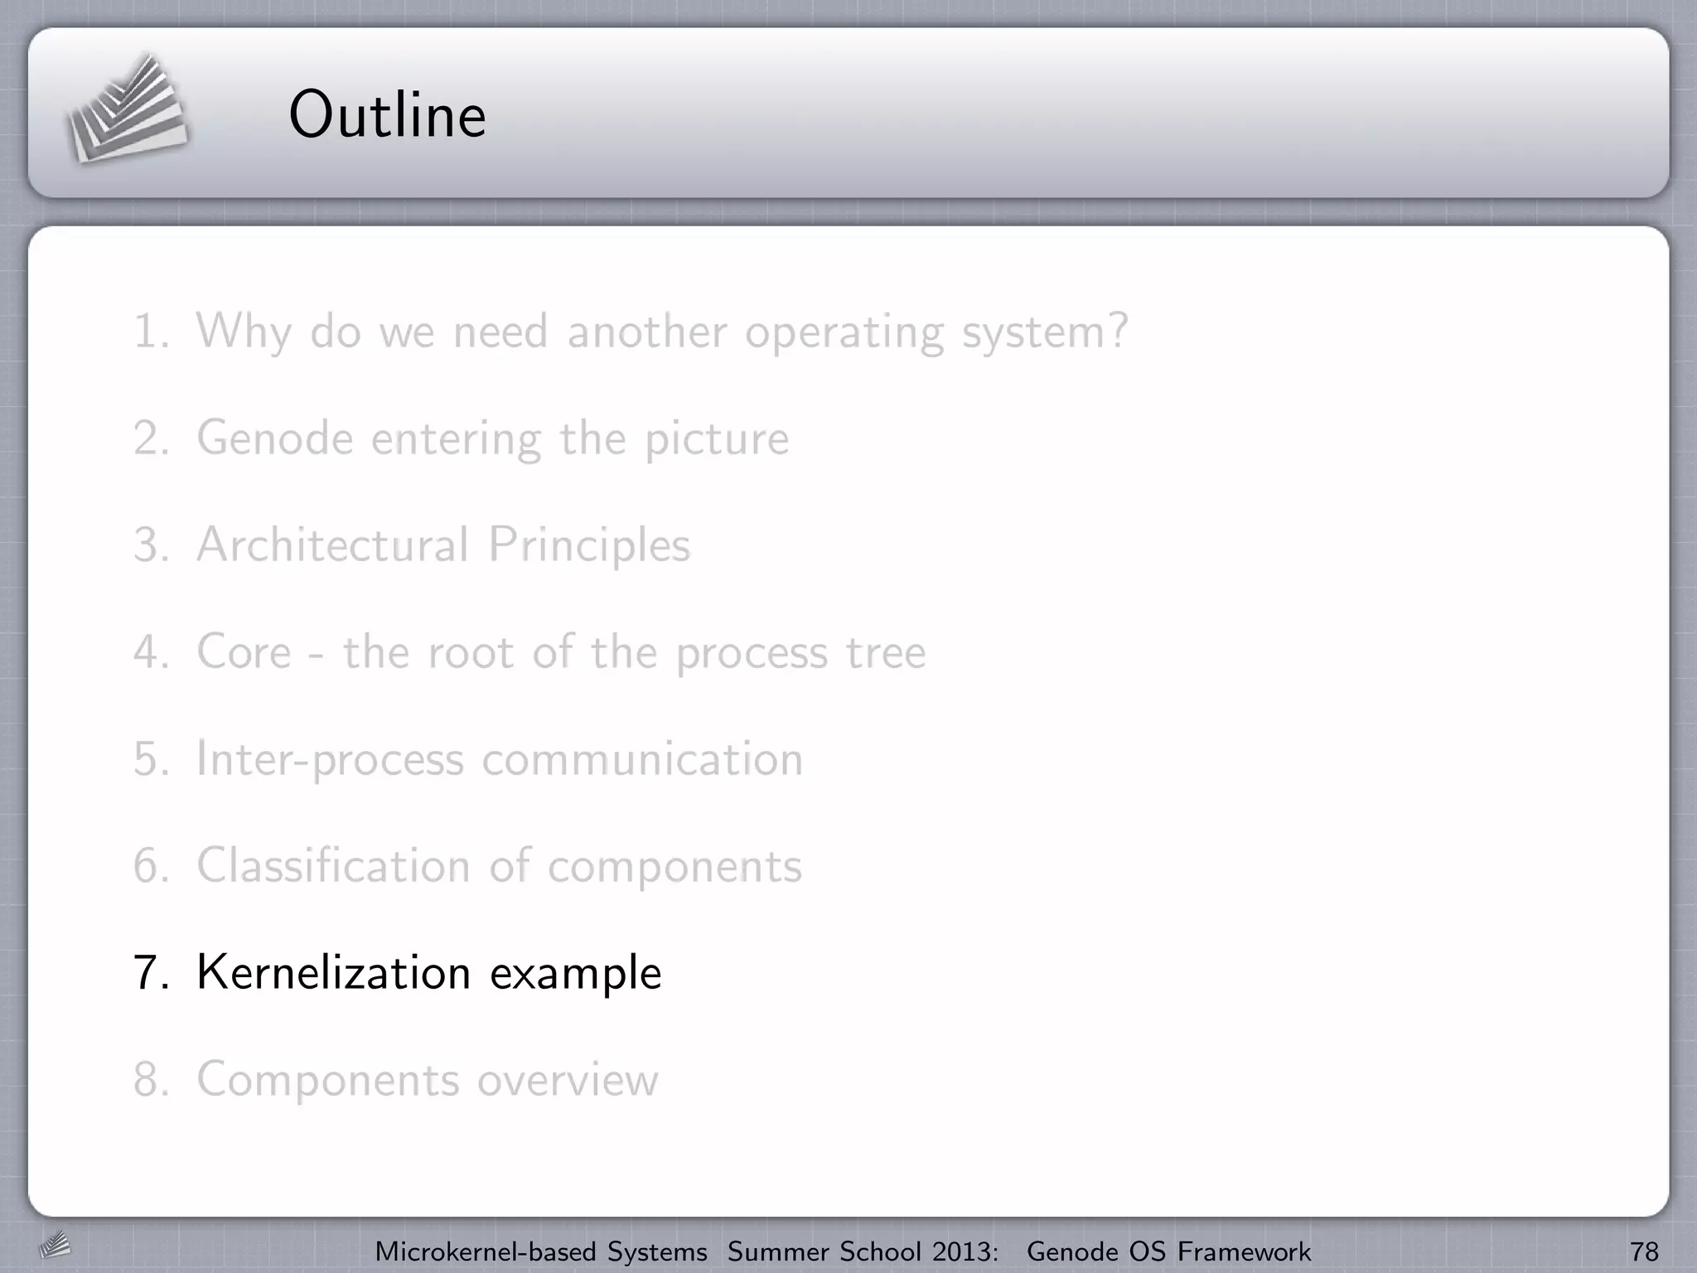The height and width of the screenshot is (1273, 1697).
Task: Click 'Genode OS Framework' in the footer
Action: (x=1168, y=1251)
